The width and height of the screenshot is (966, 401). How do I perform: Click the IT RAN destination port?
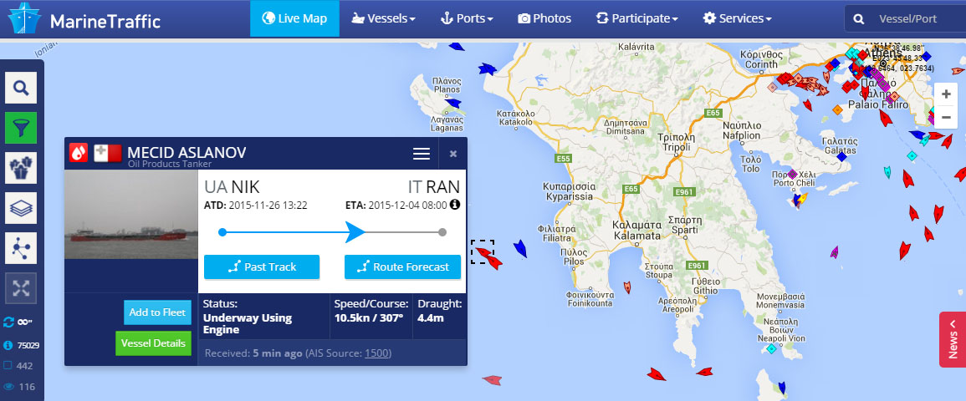434,187
